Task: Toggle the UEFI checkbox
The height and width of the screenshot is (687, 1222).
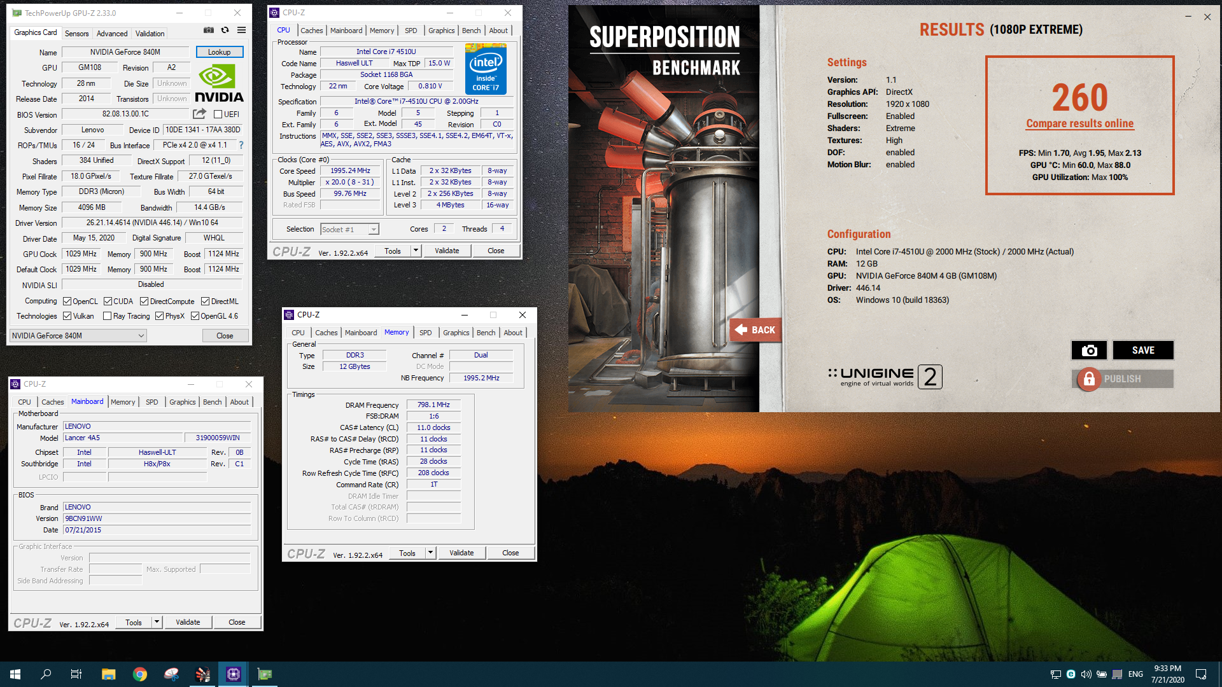Action: 218,114
